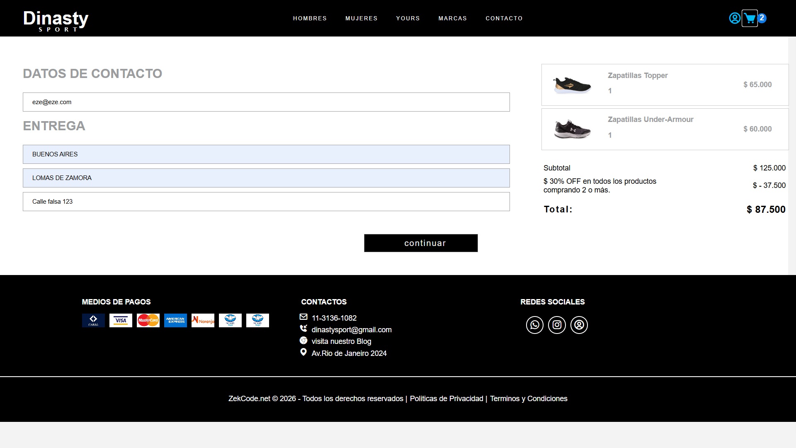
Task: Click the MasterCard payment logo
Action: pos(148,320)
